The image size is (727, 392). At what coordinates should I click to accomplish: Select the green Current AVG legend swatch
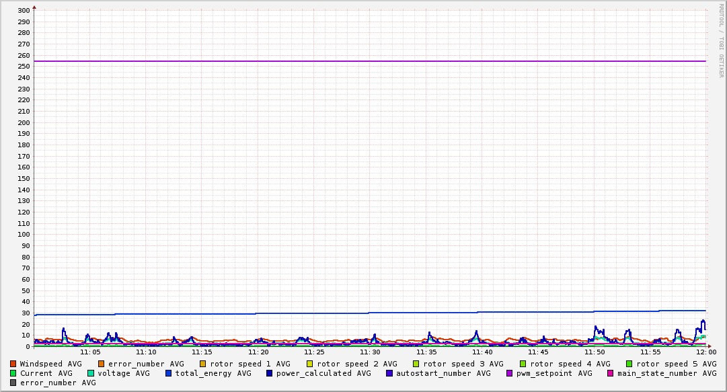tap(13, 373)
